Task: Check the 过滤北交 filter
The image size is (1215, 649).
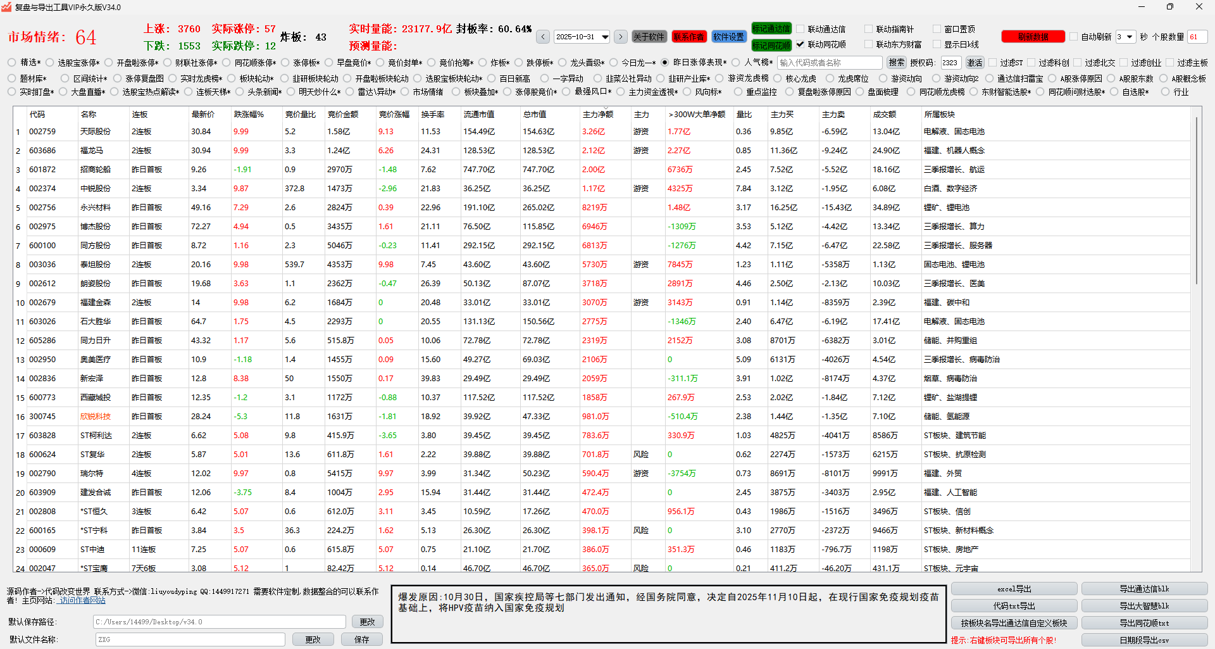Action: pos(1078,63)
